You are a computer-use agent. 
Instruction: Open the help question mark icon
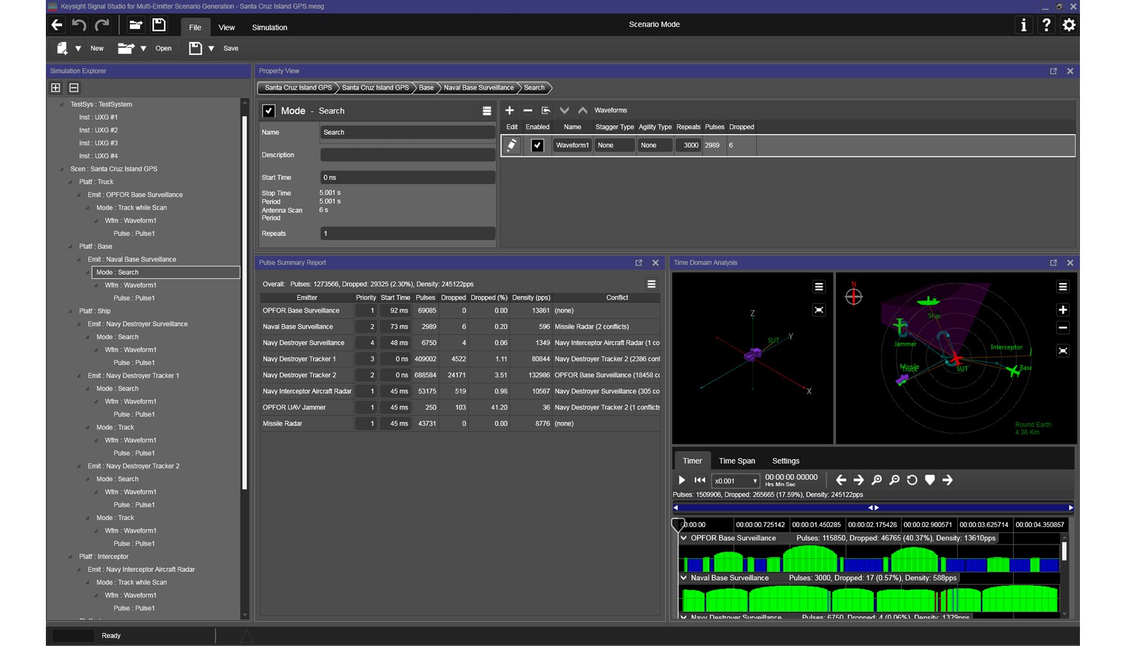pos(1046,25)
